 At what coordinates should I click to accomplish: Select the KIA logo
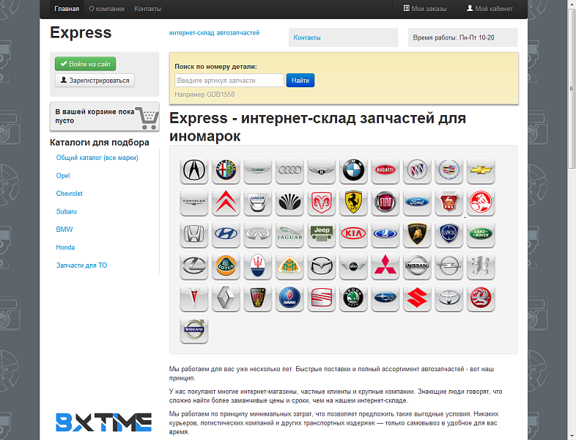point(353,234)
